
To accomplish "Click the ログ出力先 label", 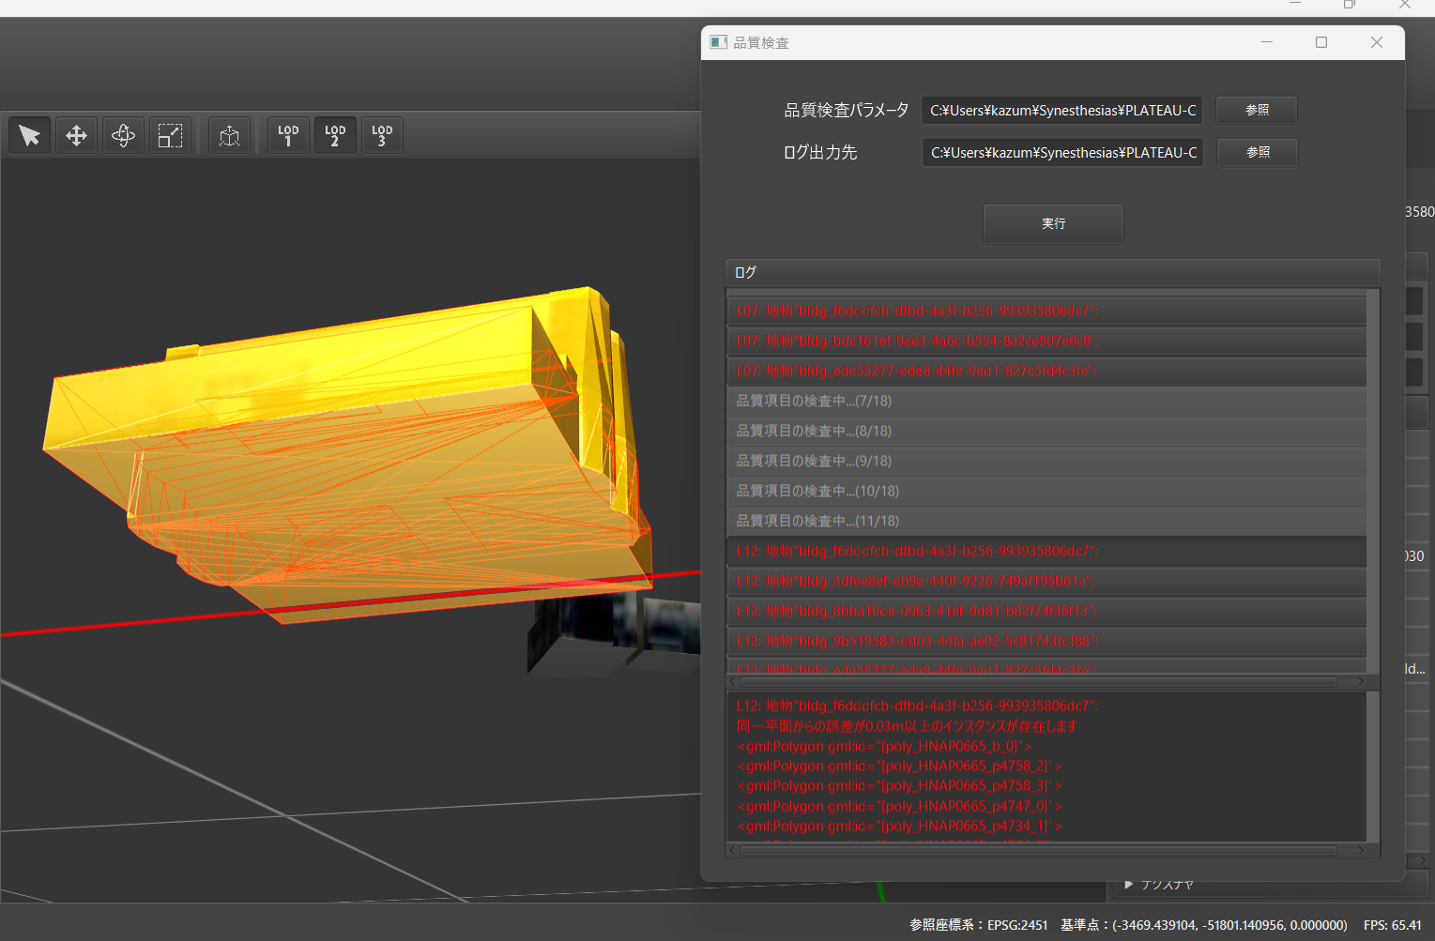I will pos(819,153).
